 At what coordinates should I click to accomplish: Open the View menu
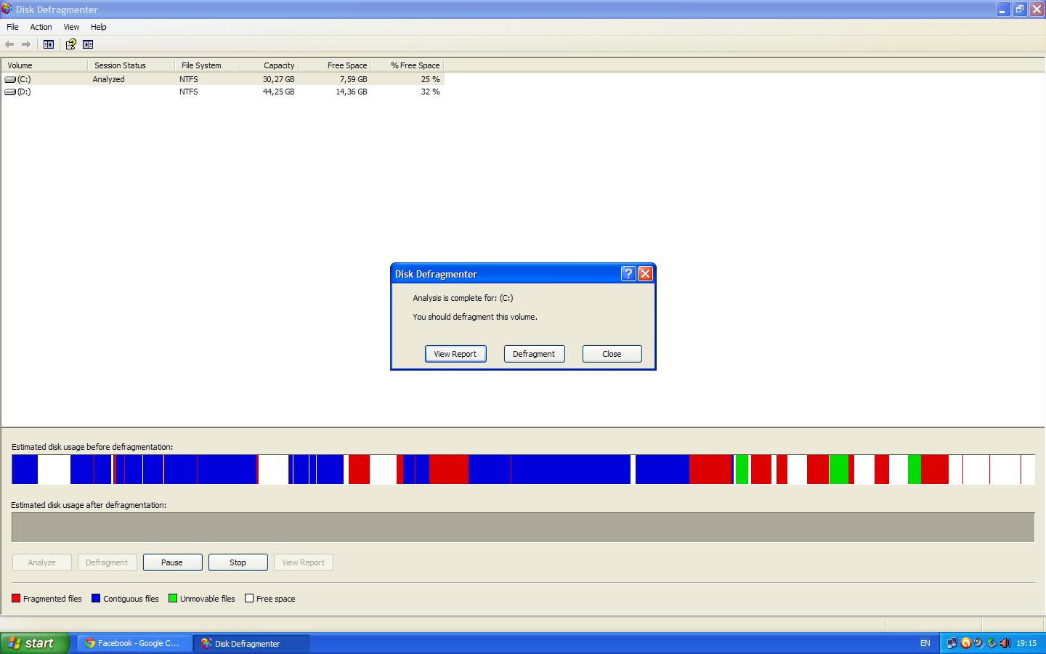71,27
